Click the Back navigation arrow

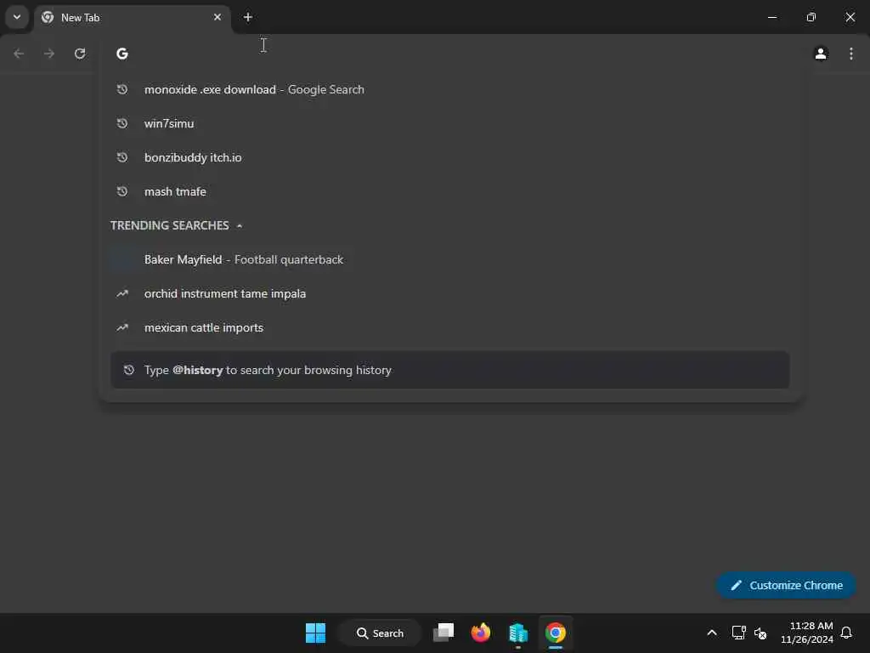pos(19,54)
